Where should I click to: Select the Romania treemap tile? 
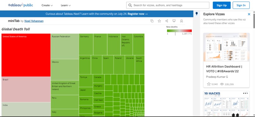coord(86,101)
